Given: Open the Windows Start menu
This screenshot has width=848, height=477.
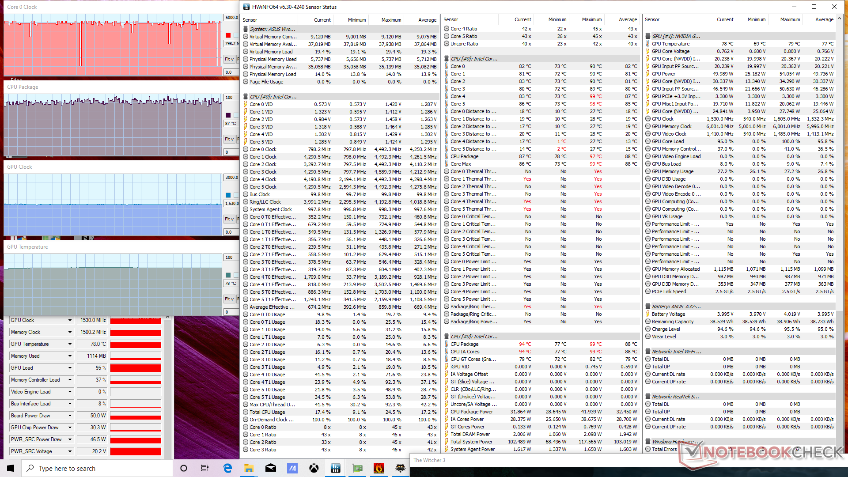Looking at the screenshot, I should (11, 468).
